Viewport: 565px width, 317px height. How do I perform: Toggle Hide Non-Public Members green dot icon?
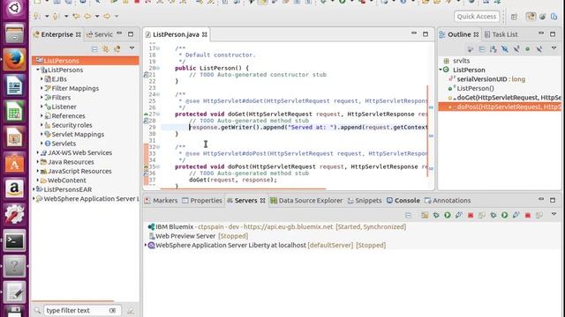[528, 49]
